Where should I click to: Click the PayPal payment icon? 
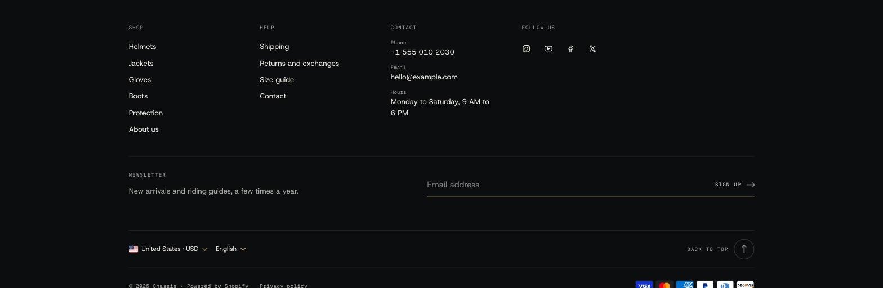click(705, 285)
